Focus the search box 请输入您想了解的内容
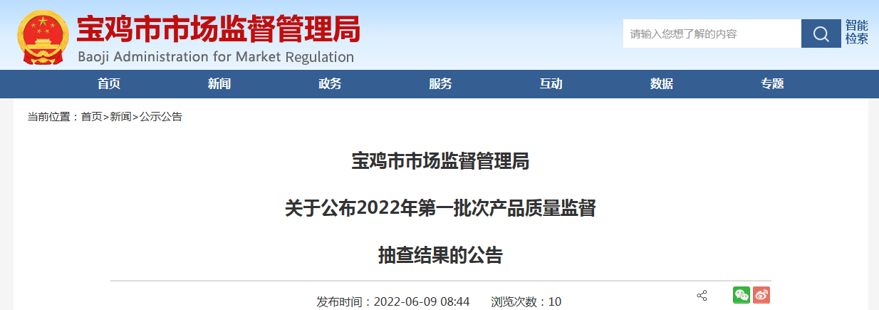 [712, 33]
